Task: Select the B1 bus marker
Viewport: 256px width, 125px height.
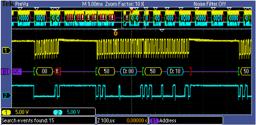Action: 6,71
